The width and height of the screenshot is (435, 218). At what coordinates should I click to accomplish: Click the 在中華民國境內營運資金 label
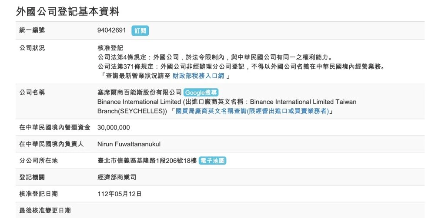(55, 127)
